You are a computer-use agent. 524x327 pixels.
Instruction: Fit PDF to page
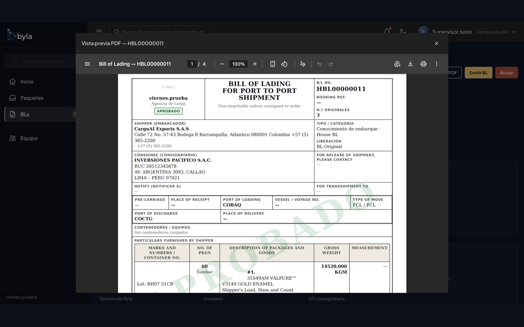(272, 64)
